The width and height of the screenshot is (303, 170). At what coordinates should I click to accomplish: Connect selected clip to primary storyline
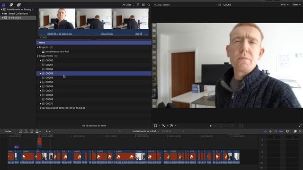21,131
